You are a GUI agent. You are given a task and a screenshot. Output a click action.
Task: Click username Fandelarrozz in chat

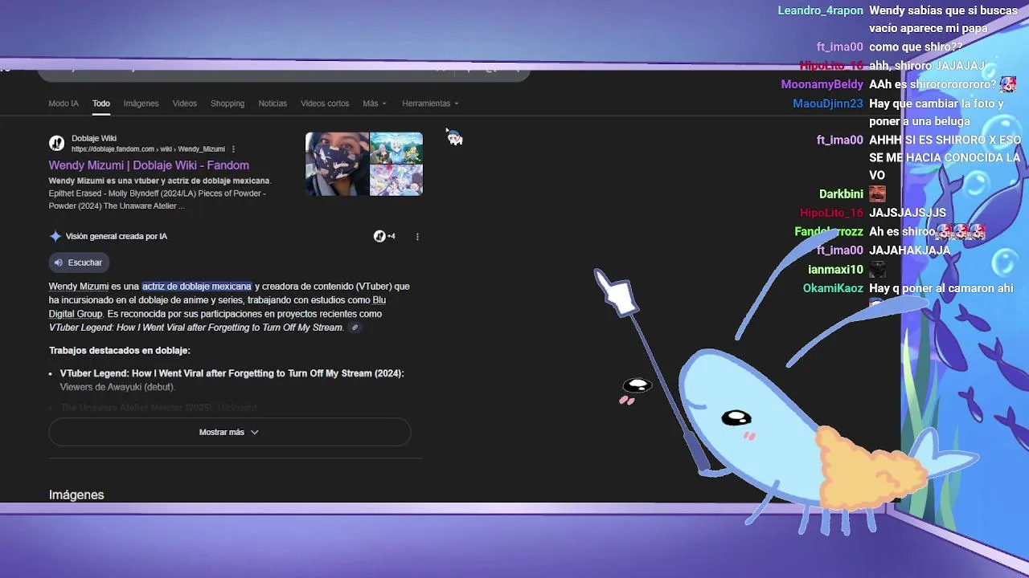[x=829, y=231]
